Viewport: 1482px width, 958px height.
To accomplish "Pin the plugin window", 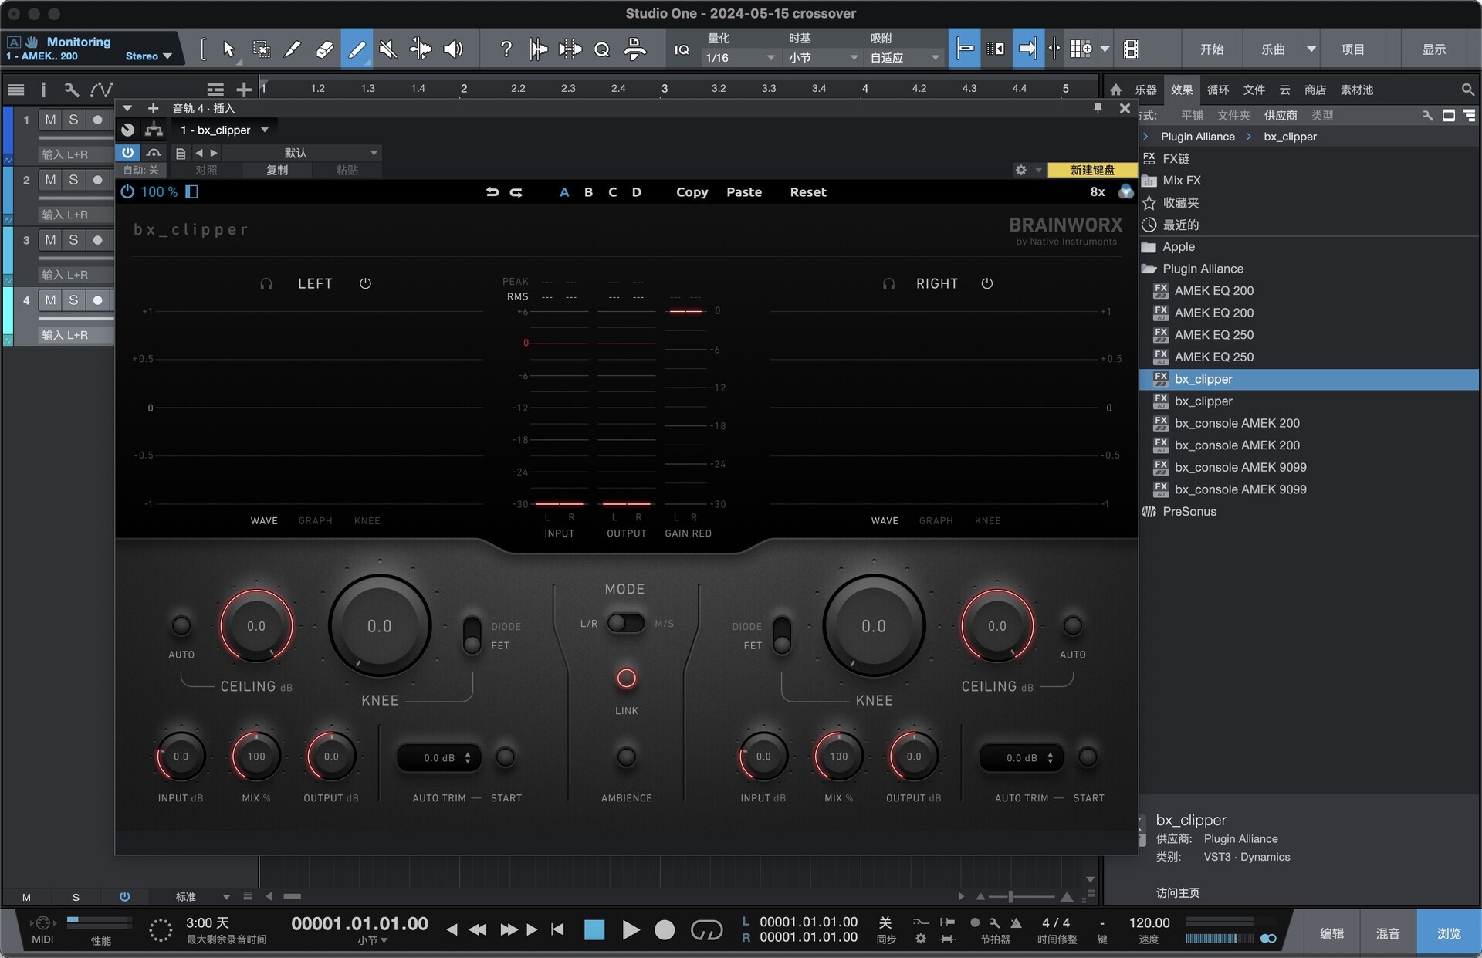I will coord(1098,109).
